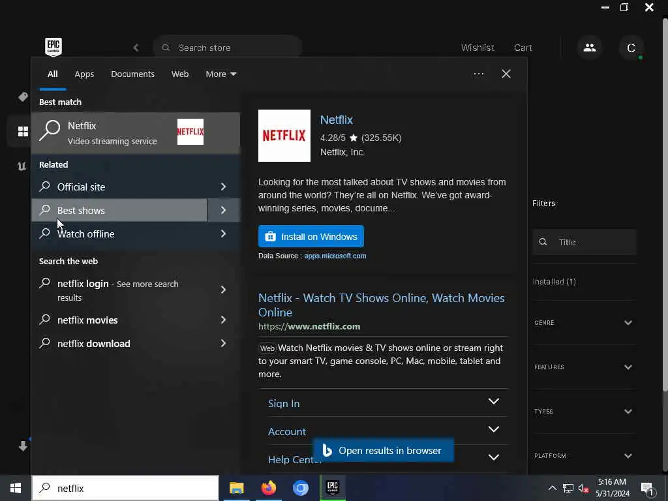
Task: Click the large Netflix app logo
Action: click(284, 136)
